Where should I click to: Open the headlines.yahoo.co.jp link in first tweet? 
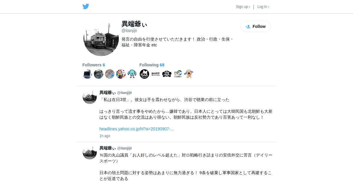coord(137,129)
